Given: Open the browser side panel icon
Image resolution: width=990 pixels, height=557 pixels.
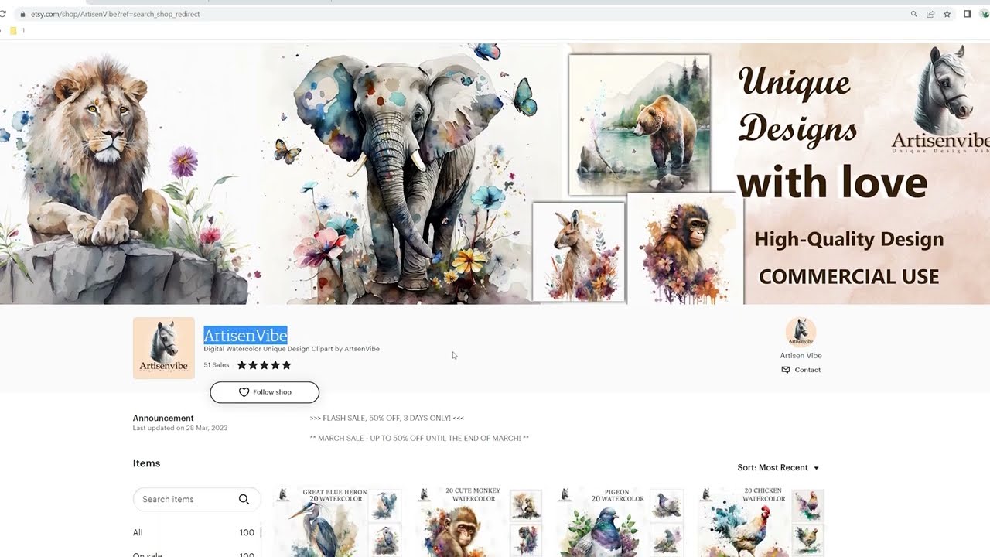Looking at the screenshot, I should (968, 14).
